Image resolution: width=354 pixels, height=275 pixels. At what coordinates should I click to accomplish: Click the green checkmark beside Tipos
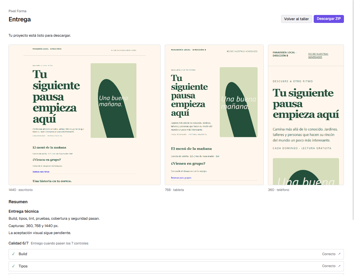click(13, 266)
